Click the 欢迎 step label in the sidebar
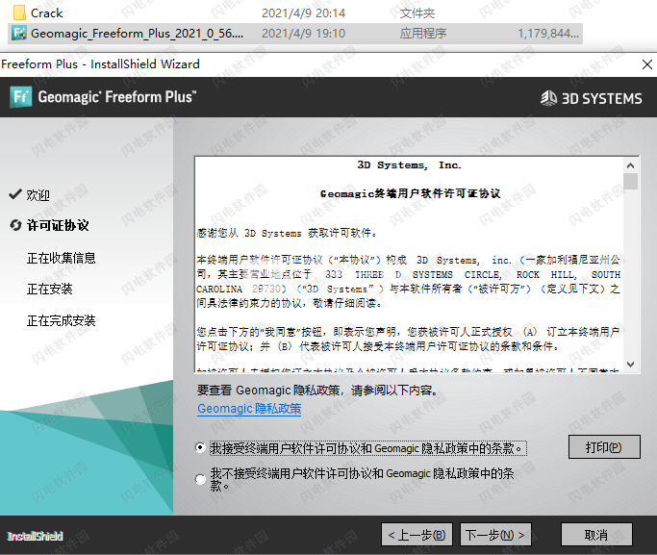This screenshot has height=555, width=657. [38, 195]
